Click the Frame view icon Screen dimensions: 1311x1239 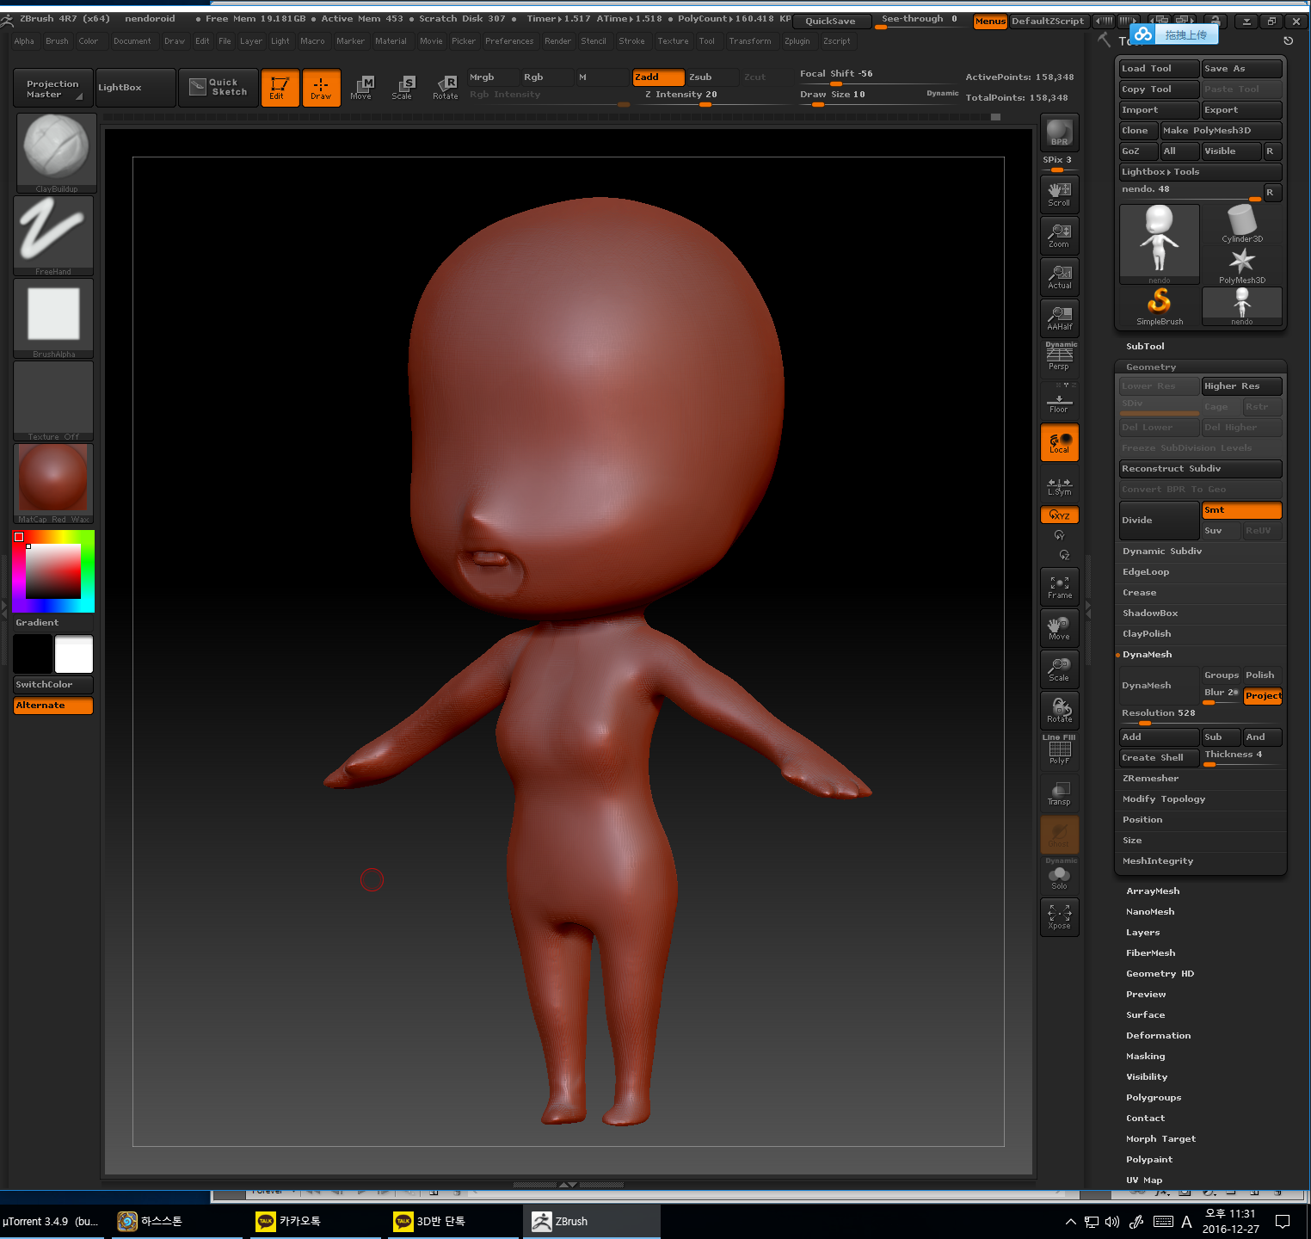click(x=1059, y=587)
